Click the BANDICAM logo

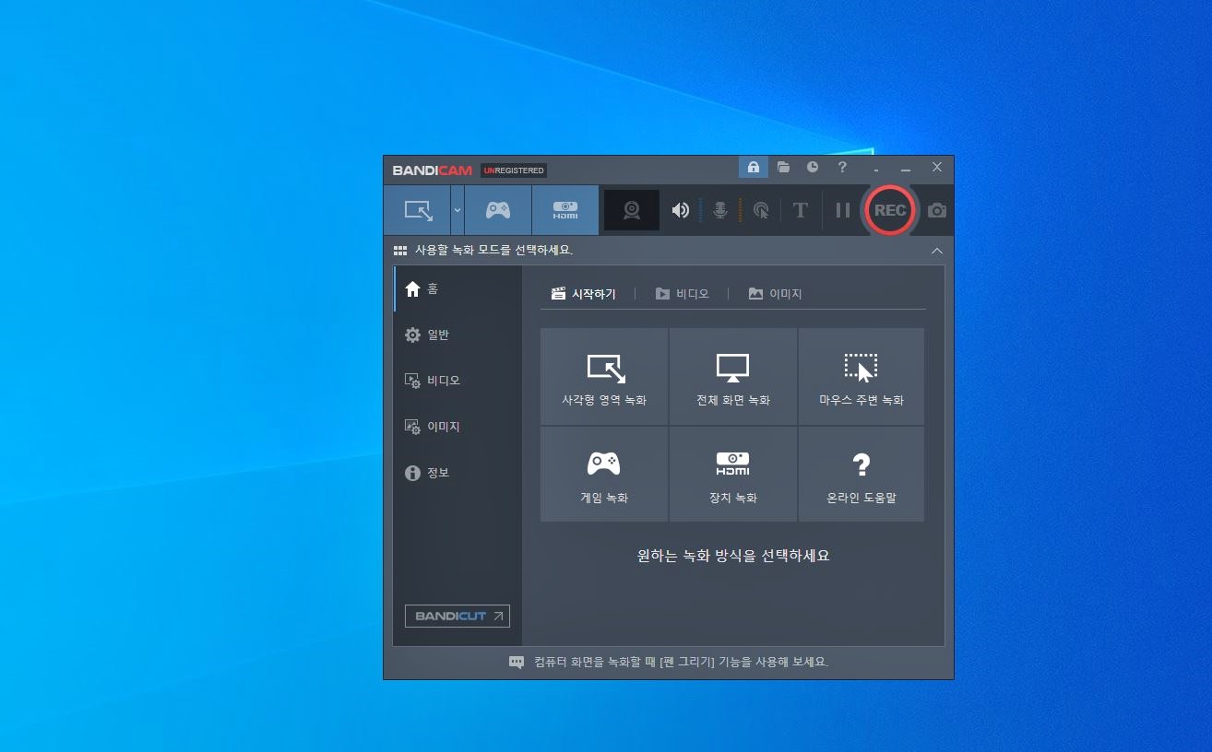pos(432,170)
